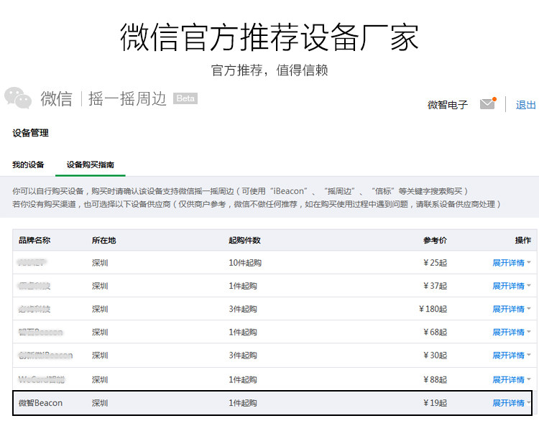Screen dimensions: 539x426
Task: Expand details for the ¥180起 row
Action: 512,309
